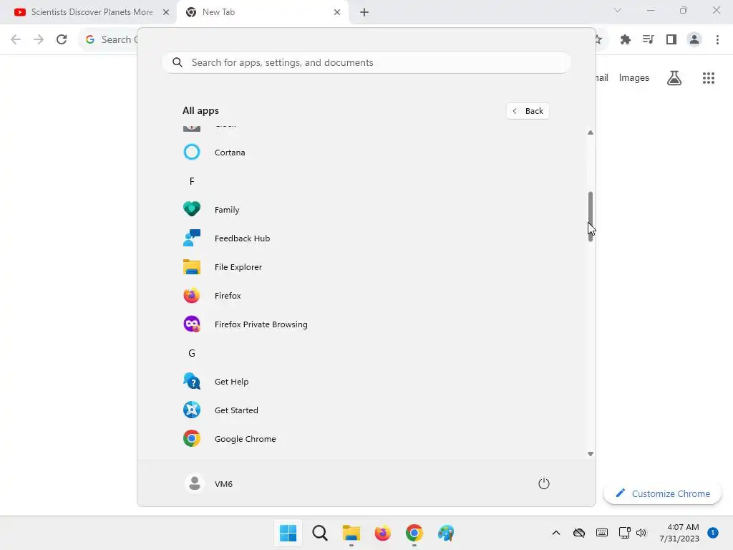Open Google Chrome from All apps list
The height and width of the screenshot is (550, 733).
point(366,439)
